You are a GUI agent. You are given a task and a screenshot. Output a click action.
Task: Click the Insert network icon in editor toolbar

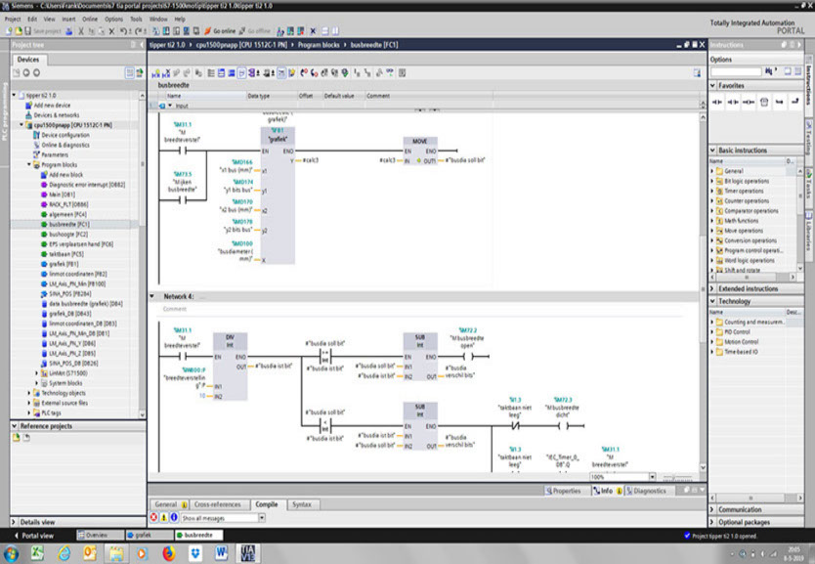point(156,73)
